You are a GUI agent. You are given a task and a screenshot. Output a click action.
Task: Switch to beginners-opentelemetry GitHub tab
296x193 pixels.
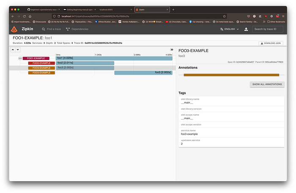pos(44,10)
